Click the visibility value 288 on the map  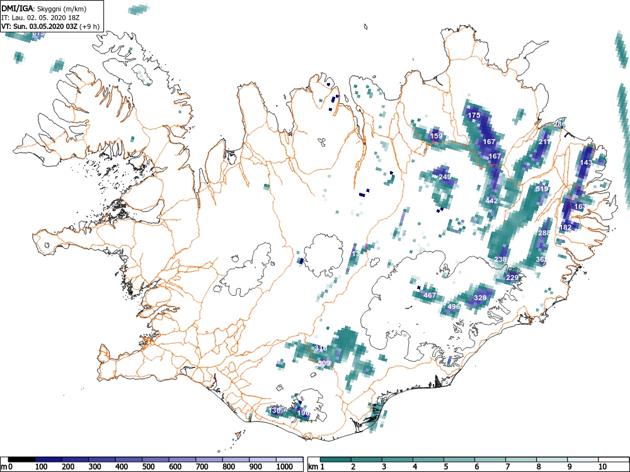pos(544,233)
